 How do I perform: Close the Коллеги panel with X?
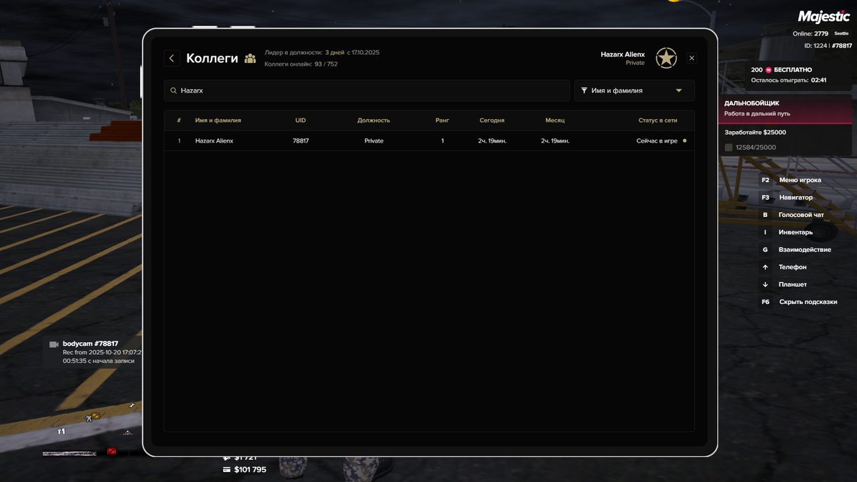(x=692, y=58)
